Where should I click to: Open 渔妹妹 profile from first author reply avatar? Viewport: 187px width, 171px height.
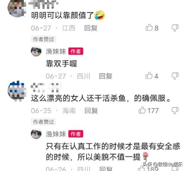tap(36, 51)
